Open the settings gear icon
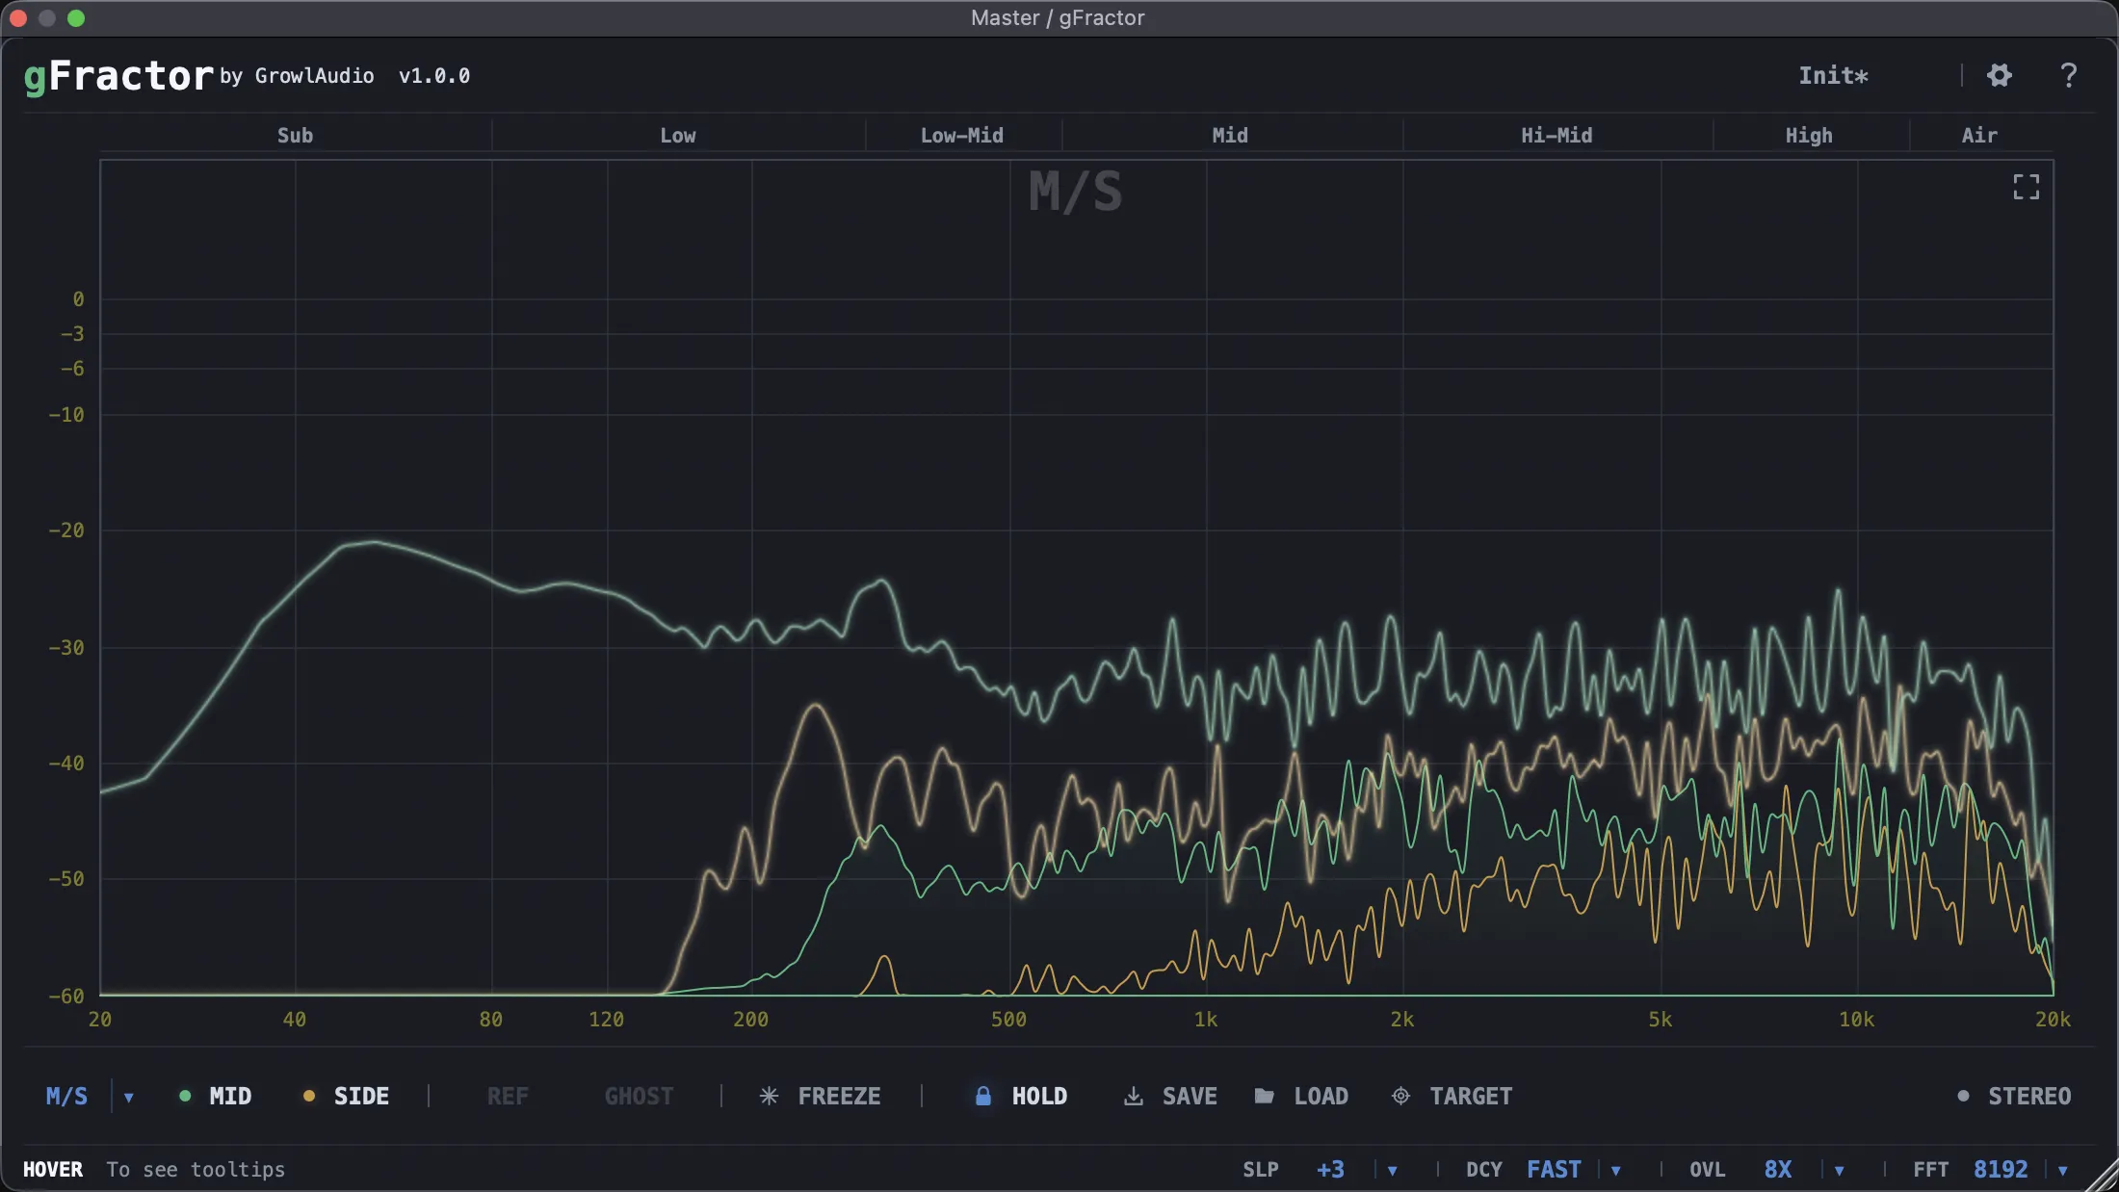The image size is (2119, 1192). point(1999,75)
